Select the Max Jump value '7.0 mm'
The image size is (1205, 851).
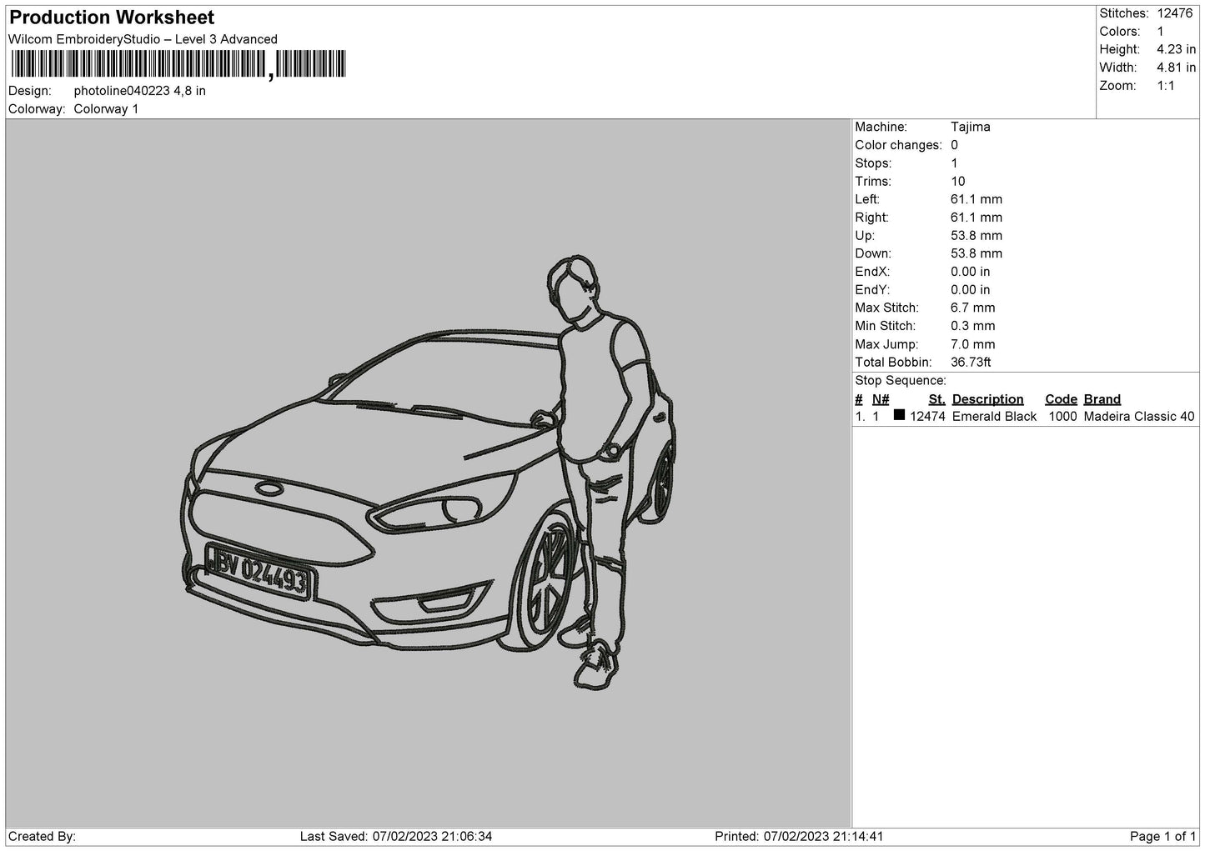pos(973,344)
